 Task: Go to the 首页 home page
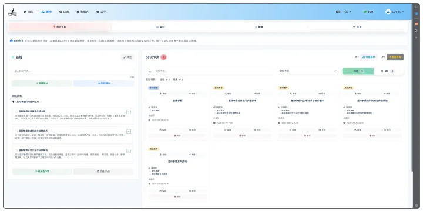point(29,12)
